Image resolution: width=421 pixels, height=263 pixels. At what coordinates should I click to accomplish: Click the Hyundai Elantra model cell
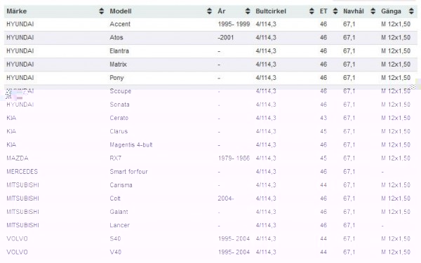click(119, 51)
